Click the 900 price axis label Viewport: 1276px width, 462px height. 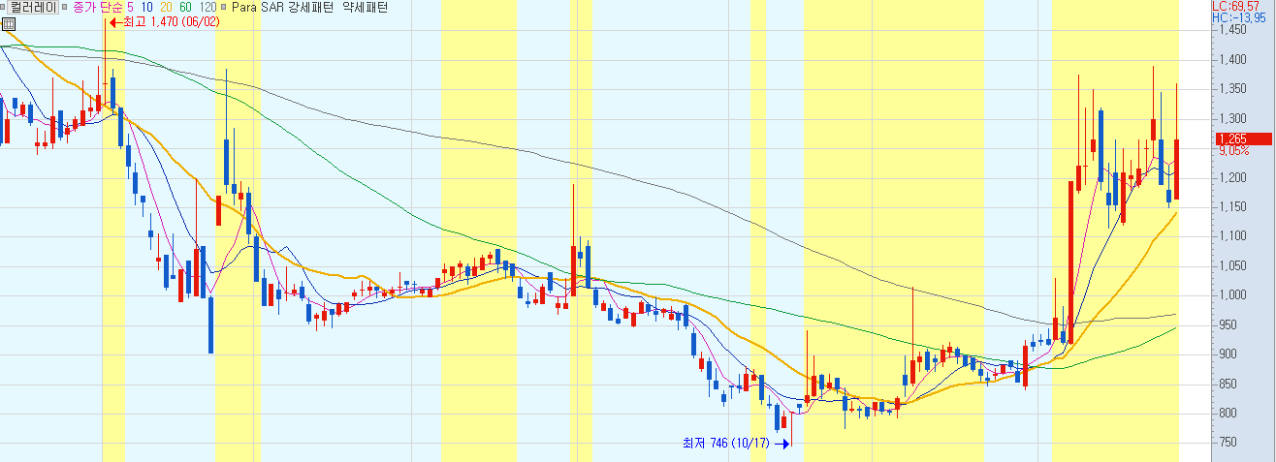coord(1230,354)
